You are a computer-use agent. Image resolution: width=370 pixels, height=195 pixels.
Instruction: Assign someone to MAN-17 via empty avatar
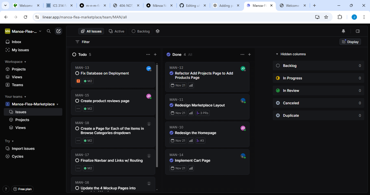(149, 156)
